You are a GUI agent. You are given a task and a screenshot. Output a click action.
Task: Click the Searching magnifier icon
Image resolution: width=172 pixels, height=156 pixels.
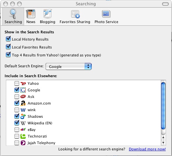13,14
